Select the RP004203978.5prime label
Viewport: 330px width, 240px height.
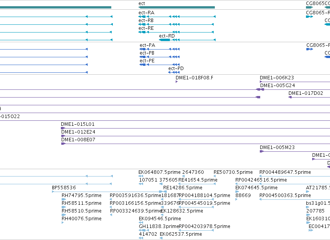click(x=204, y=227)
